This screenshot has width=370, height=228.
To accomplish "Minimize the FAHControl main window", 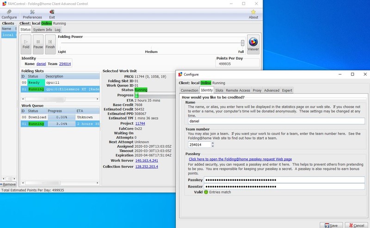I will point(231,4).
